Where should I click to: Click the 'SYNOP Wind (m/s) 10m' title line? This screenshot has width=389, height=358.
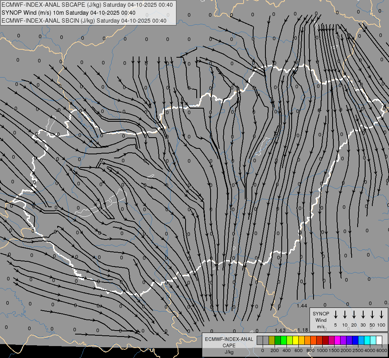(x=68, y=13)
